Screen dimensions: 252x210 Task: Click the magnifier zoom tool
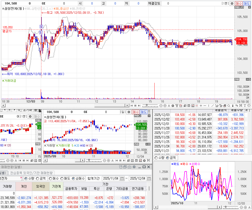[229, 105]
